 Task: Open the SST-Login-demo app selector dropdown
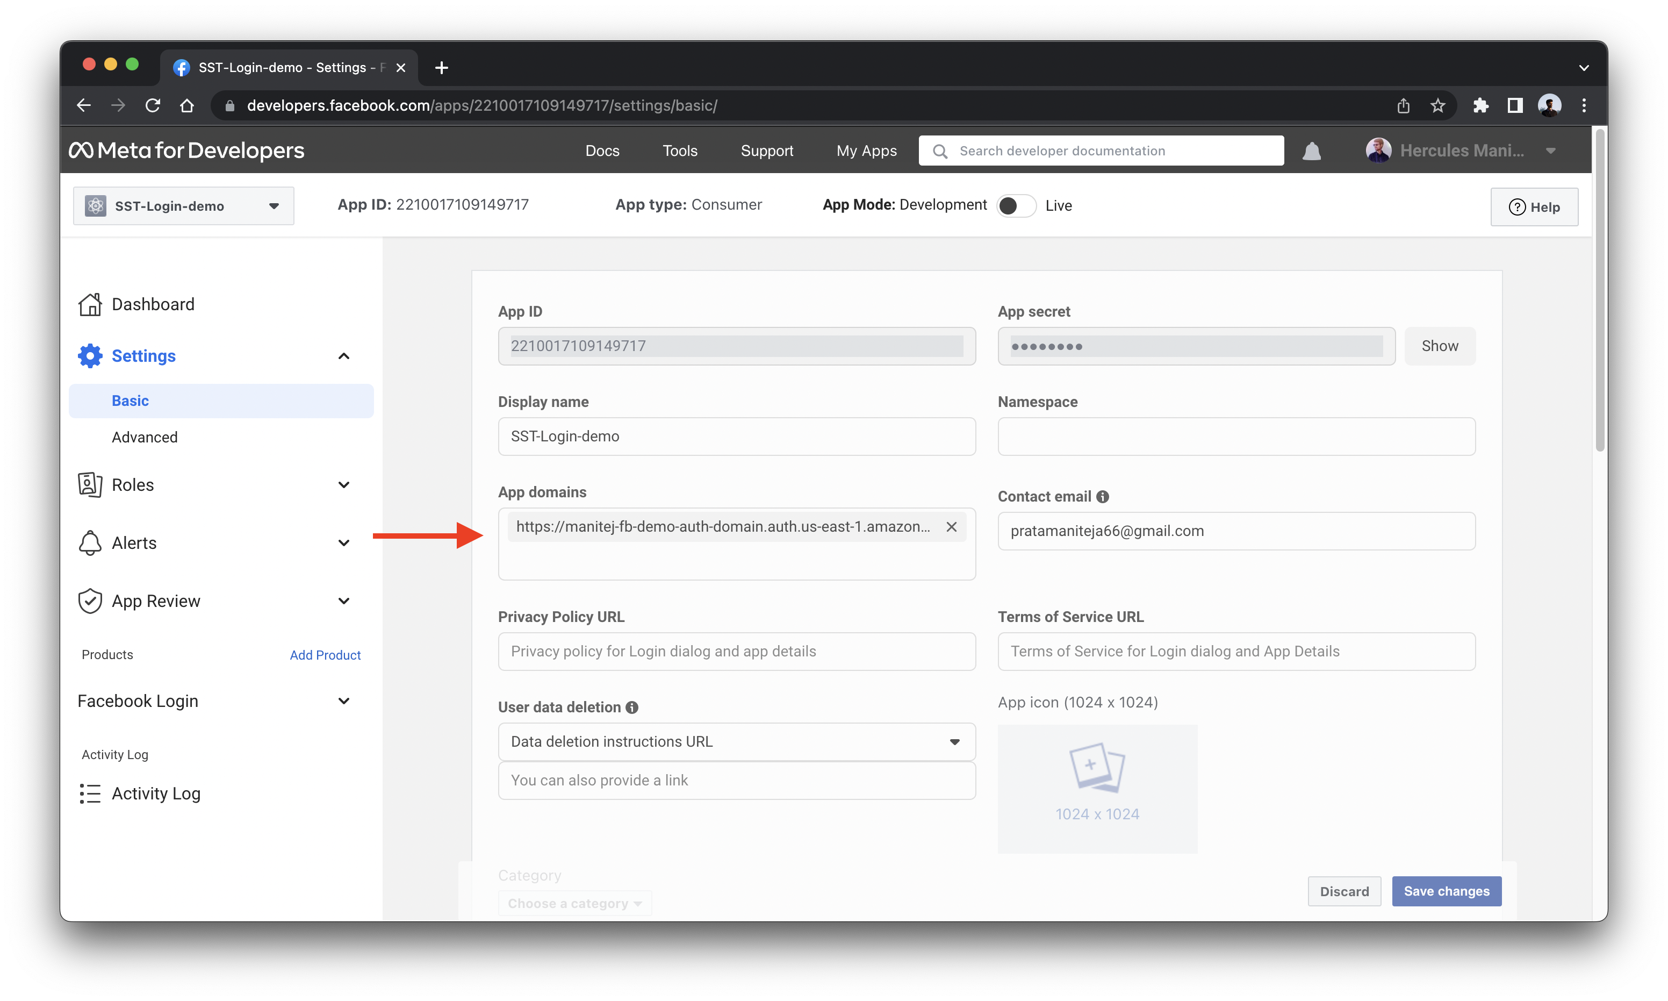[x=183, y=206]
